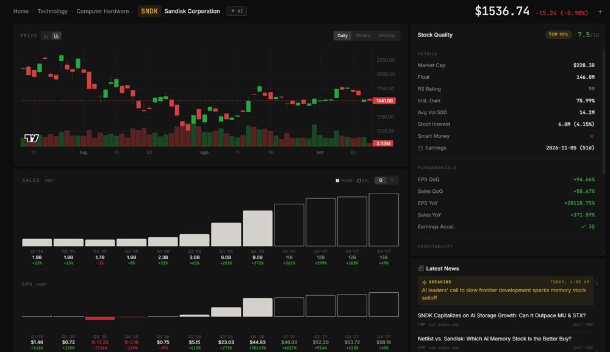The width and height of the screenshot is (610, 352).
Task: Click the Q4 '27 estimated sales bar 13B
Action: point(384,220)
